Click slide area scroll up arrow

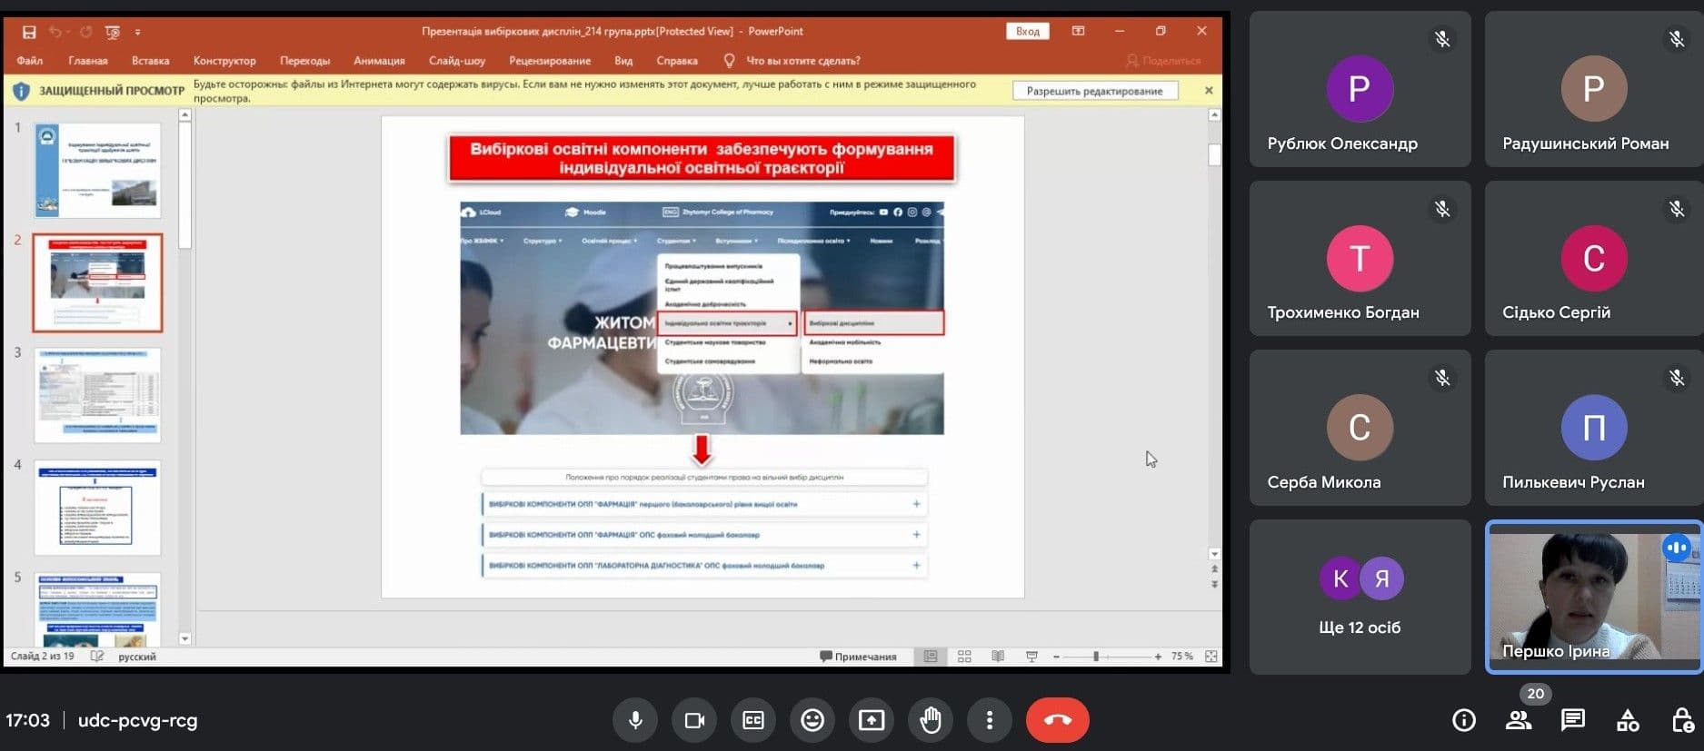pyautogui.click(x=1214, y=115)
